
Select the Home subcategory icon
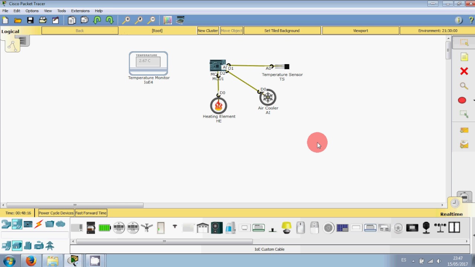click(x=17, y=245)
